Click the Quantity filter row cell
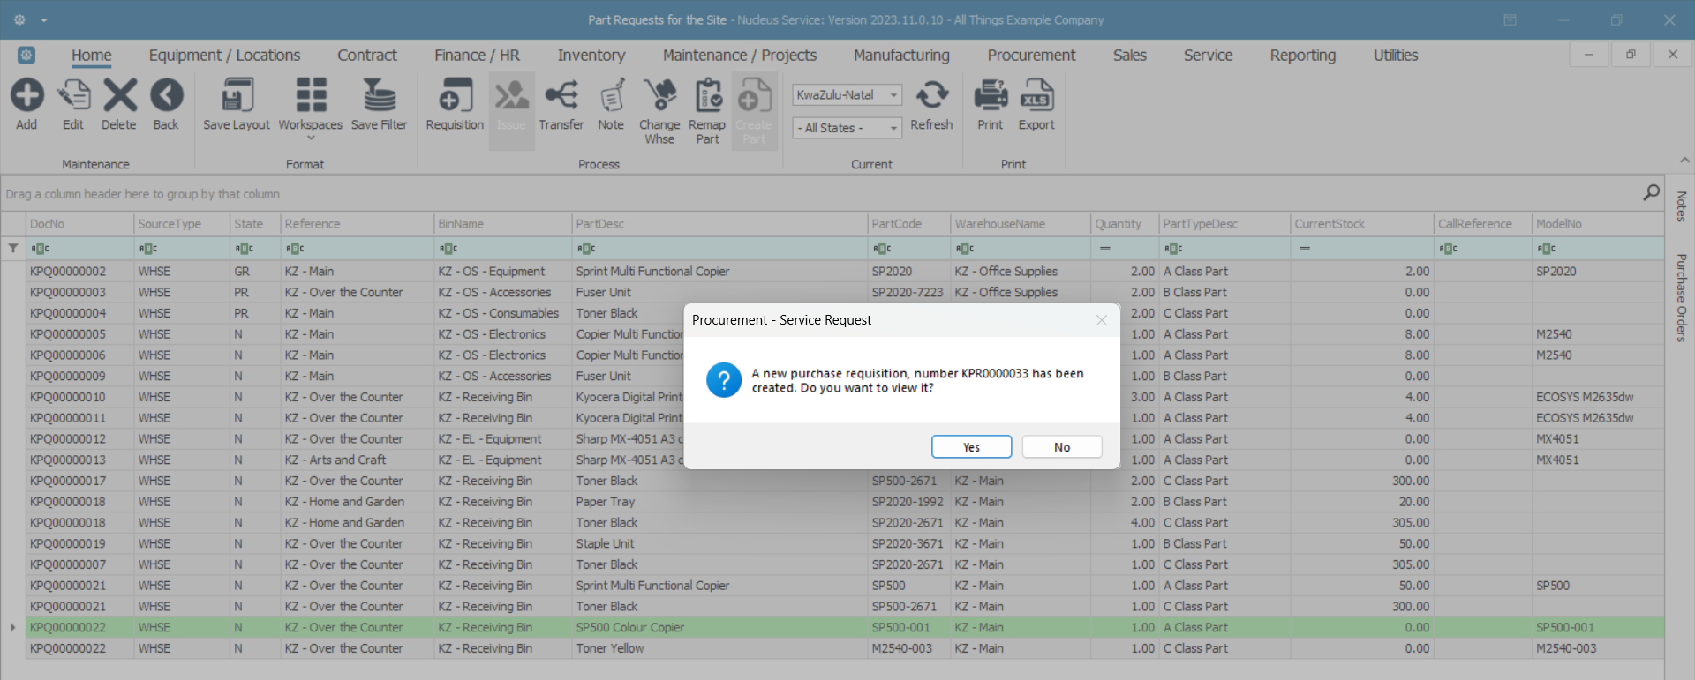 pyautogui.click(x=1125, y=249)
